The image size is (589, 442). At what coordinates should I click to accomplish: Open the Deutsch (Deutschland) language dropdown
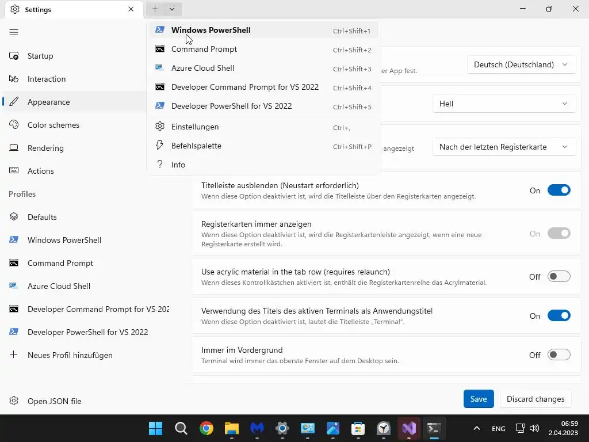[521, 64]
